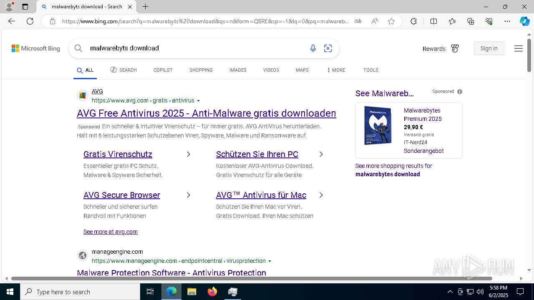The image size is (534, 300).
Task: Open the TOOLS filter option
Action: tap(370, 70)
